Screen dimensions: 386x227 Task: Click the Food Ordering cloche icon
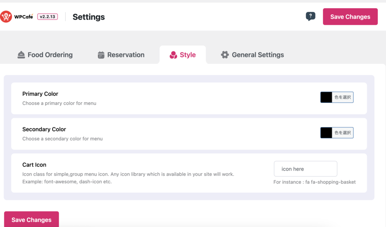tap(21, 55)
